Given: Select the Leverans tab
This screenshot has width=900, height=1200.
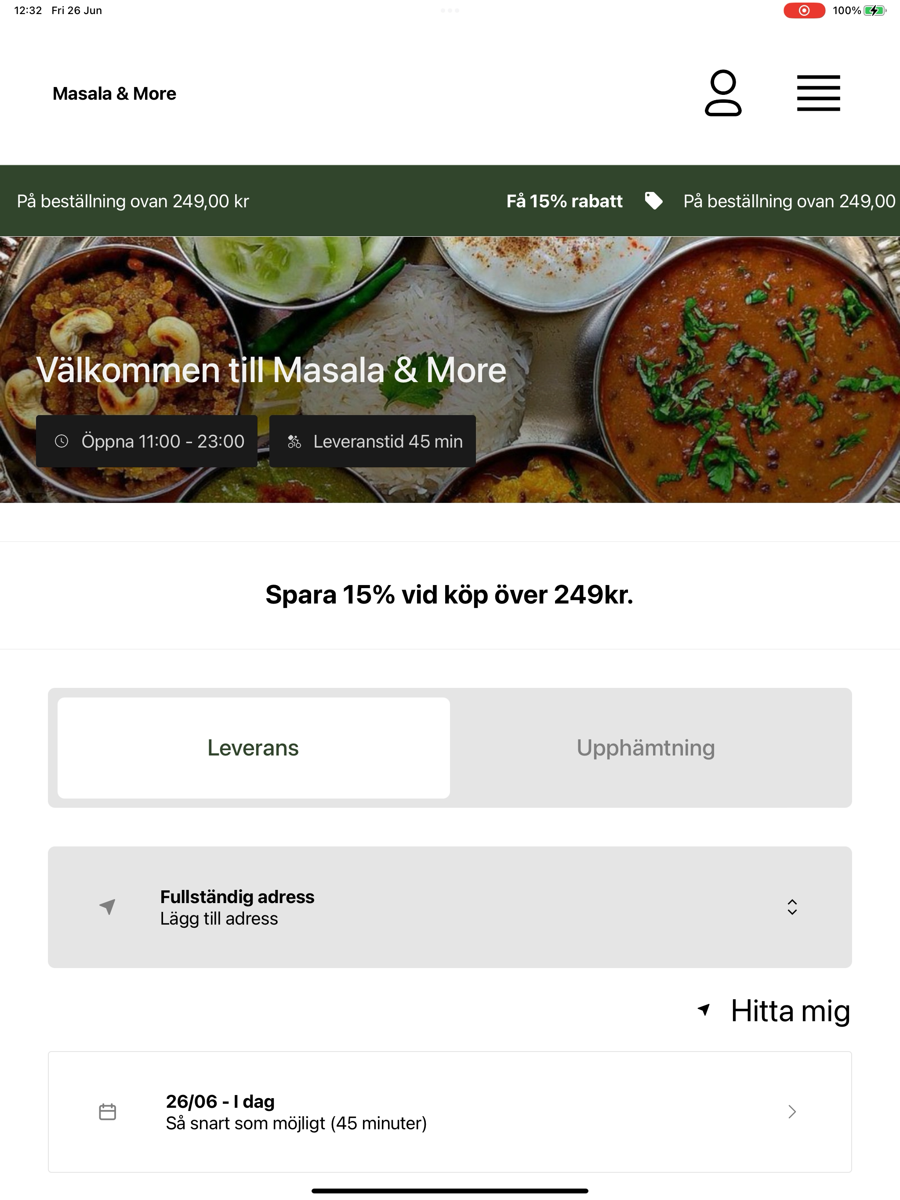Looking at the screenshot, I should tap(254, 748).
